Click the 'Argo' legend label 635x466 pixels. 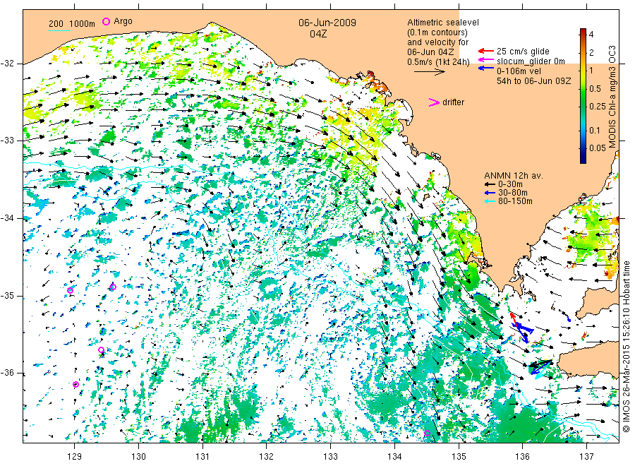(123, 21)
